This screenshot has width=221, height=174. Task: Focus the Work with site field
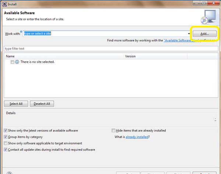tap(107, 34)
